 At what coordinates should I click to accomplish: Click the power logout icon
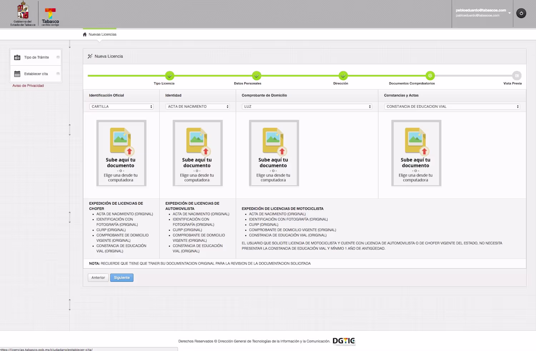tap(521, 13)
